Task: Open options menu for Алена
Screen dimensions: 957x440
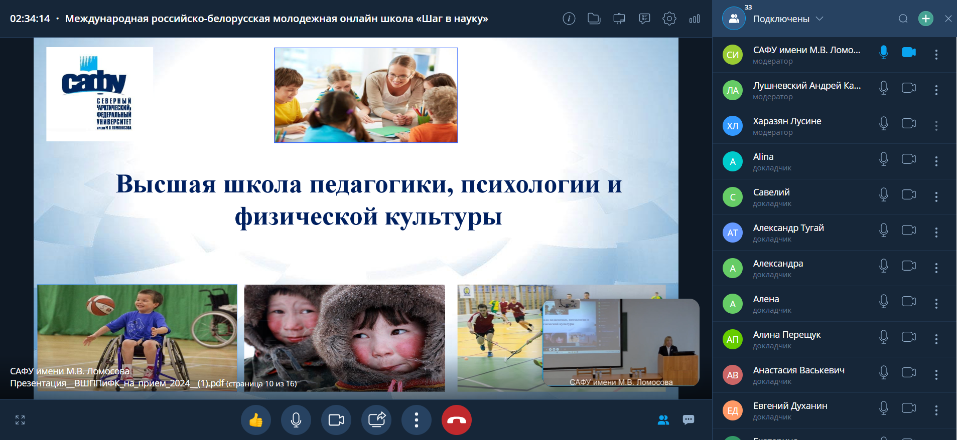Action: (936, 304)
